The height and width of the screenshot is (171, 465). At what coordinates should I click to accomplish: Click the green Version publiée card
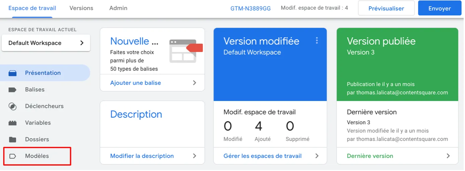[x=397, y=63]
